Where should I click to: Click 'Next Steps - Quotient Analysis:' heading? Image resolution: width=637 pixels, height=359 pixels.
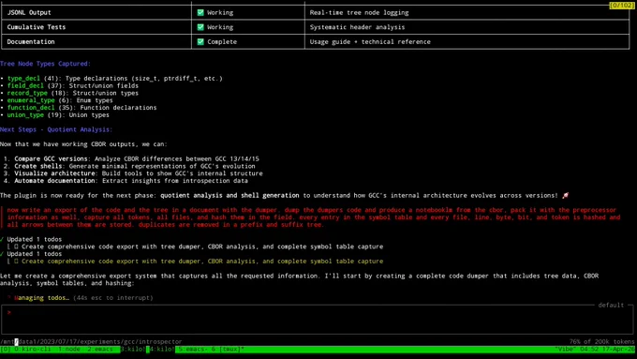[x=56, y=129]
